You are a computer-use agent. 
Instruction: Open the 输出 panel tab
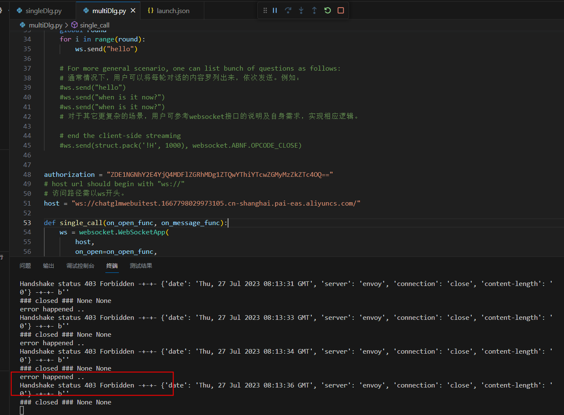[x=49, y=266]
